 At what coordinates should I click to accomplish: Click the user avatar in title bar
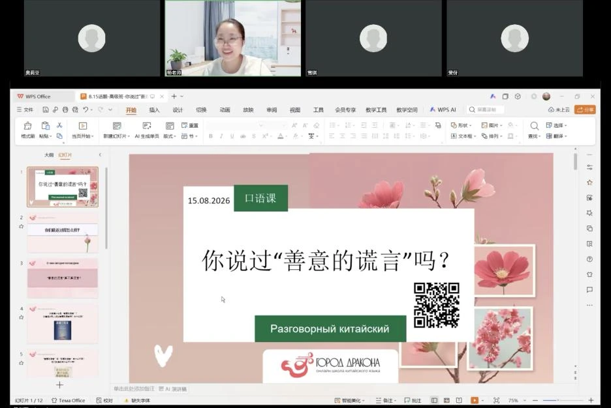(x=546, y=96)
